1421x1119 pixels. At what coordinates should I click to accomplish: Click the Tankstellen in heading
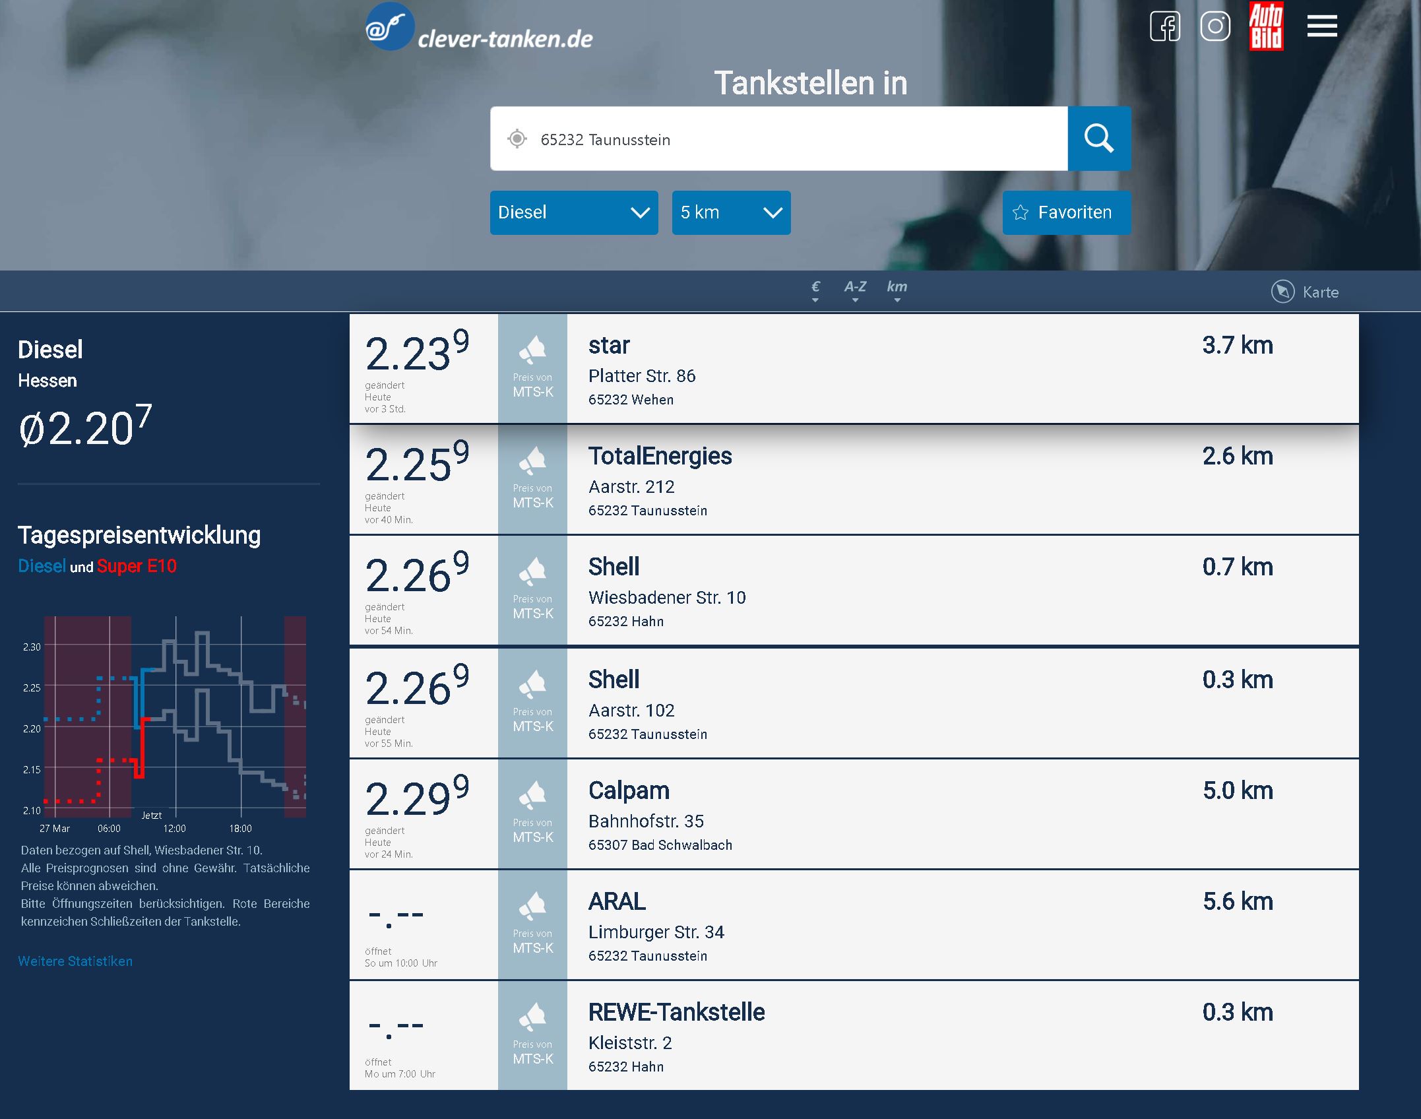(x=810, y=83)
